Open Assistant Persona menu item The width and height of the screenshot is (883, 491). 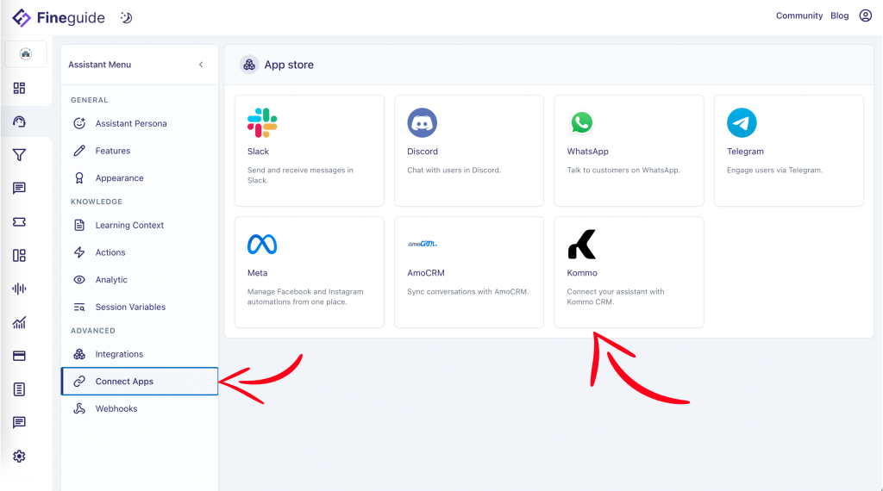(130, 123)
